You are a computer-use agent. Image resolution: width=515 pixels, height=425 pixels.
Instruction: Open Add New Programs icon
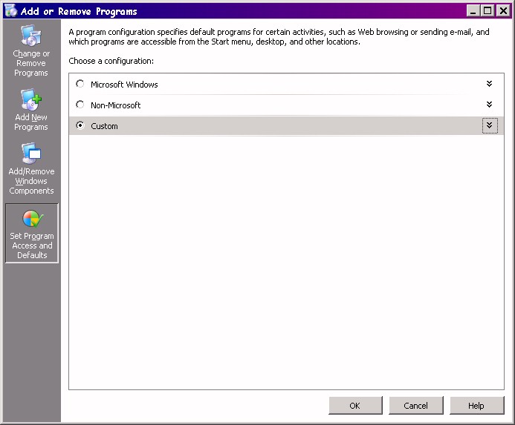pos(31,99)
